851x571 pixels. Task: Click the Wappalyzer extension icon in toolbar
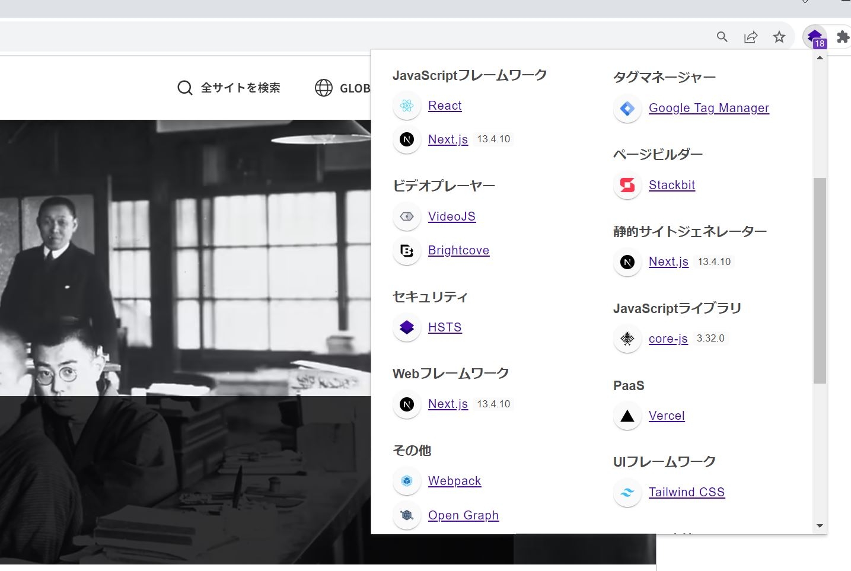click(x=814, y=37)
